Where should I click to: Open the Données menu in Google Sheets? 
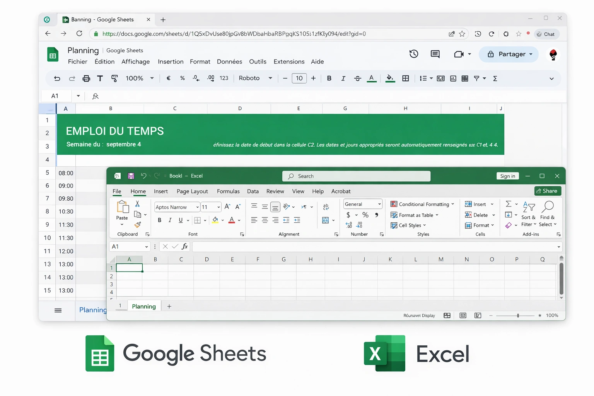click(229, 61)
